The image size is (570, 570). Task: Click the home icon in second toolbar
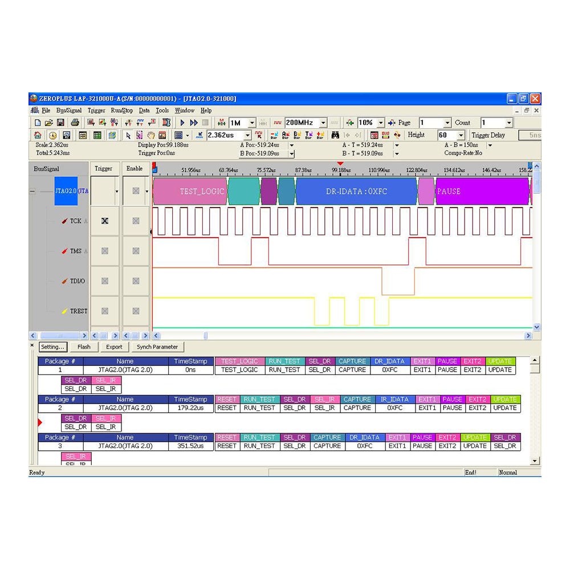[38, 135]
